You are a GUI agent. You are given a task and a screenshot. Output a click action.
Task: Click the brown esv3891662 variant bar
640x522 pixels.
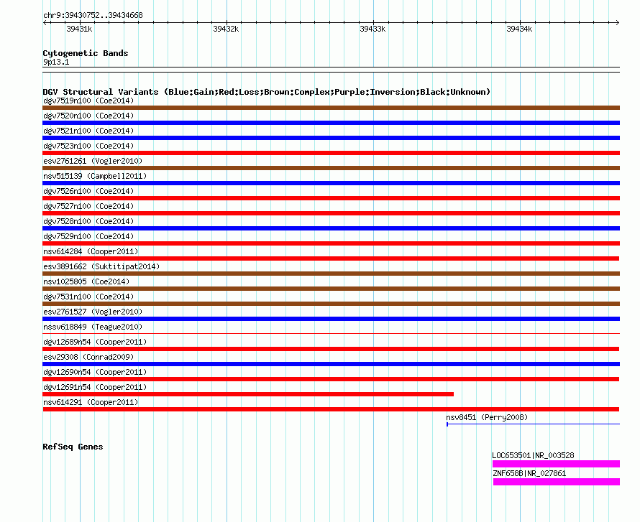point(331,274)
